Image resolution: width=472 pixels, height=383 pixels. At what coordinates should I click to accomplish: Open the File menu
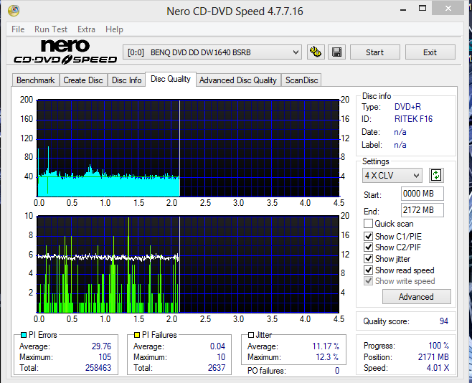pyautogui.click(x=18, y=29)
